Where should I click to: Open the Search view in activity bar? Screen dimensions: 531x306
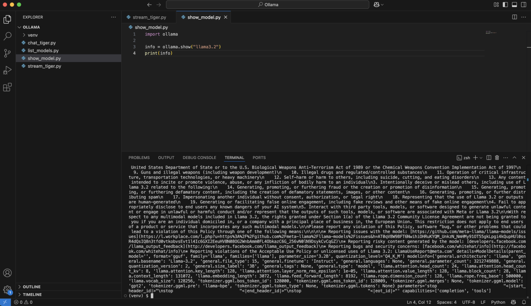click(x=8, y=36)
